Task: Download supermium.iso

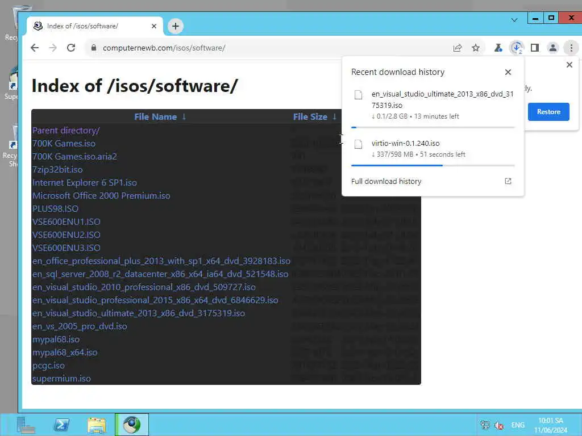Action: click(61, 379)
